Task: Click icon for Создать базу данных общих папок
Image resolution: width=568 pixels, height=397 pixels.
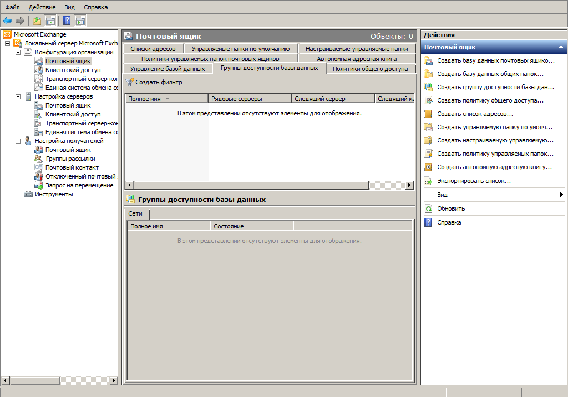Action: click(429, 74)
